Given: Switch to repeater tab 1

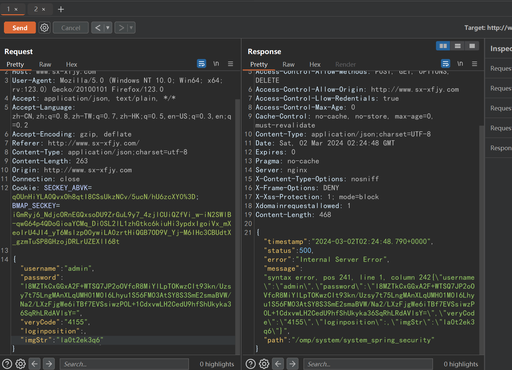Looking at the screenshot, I should 9,9.
